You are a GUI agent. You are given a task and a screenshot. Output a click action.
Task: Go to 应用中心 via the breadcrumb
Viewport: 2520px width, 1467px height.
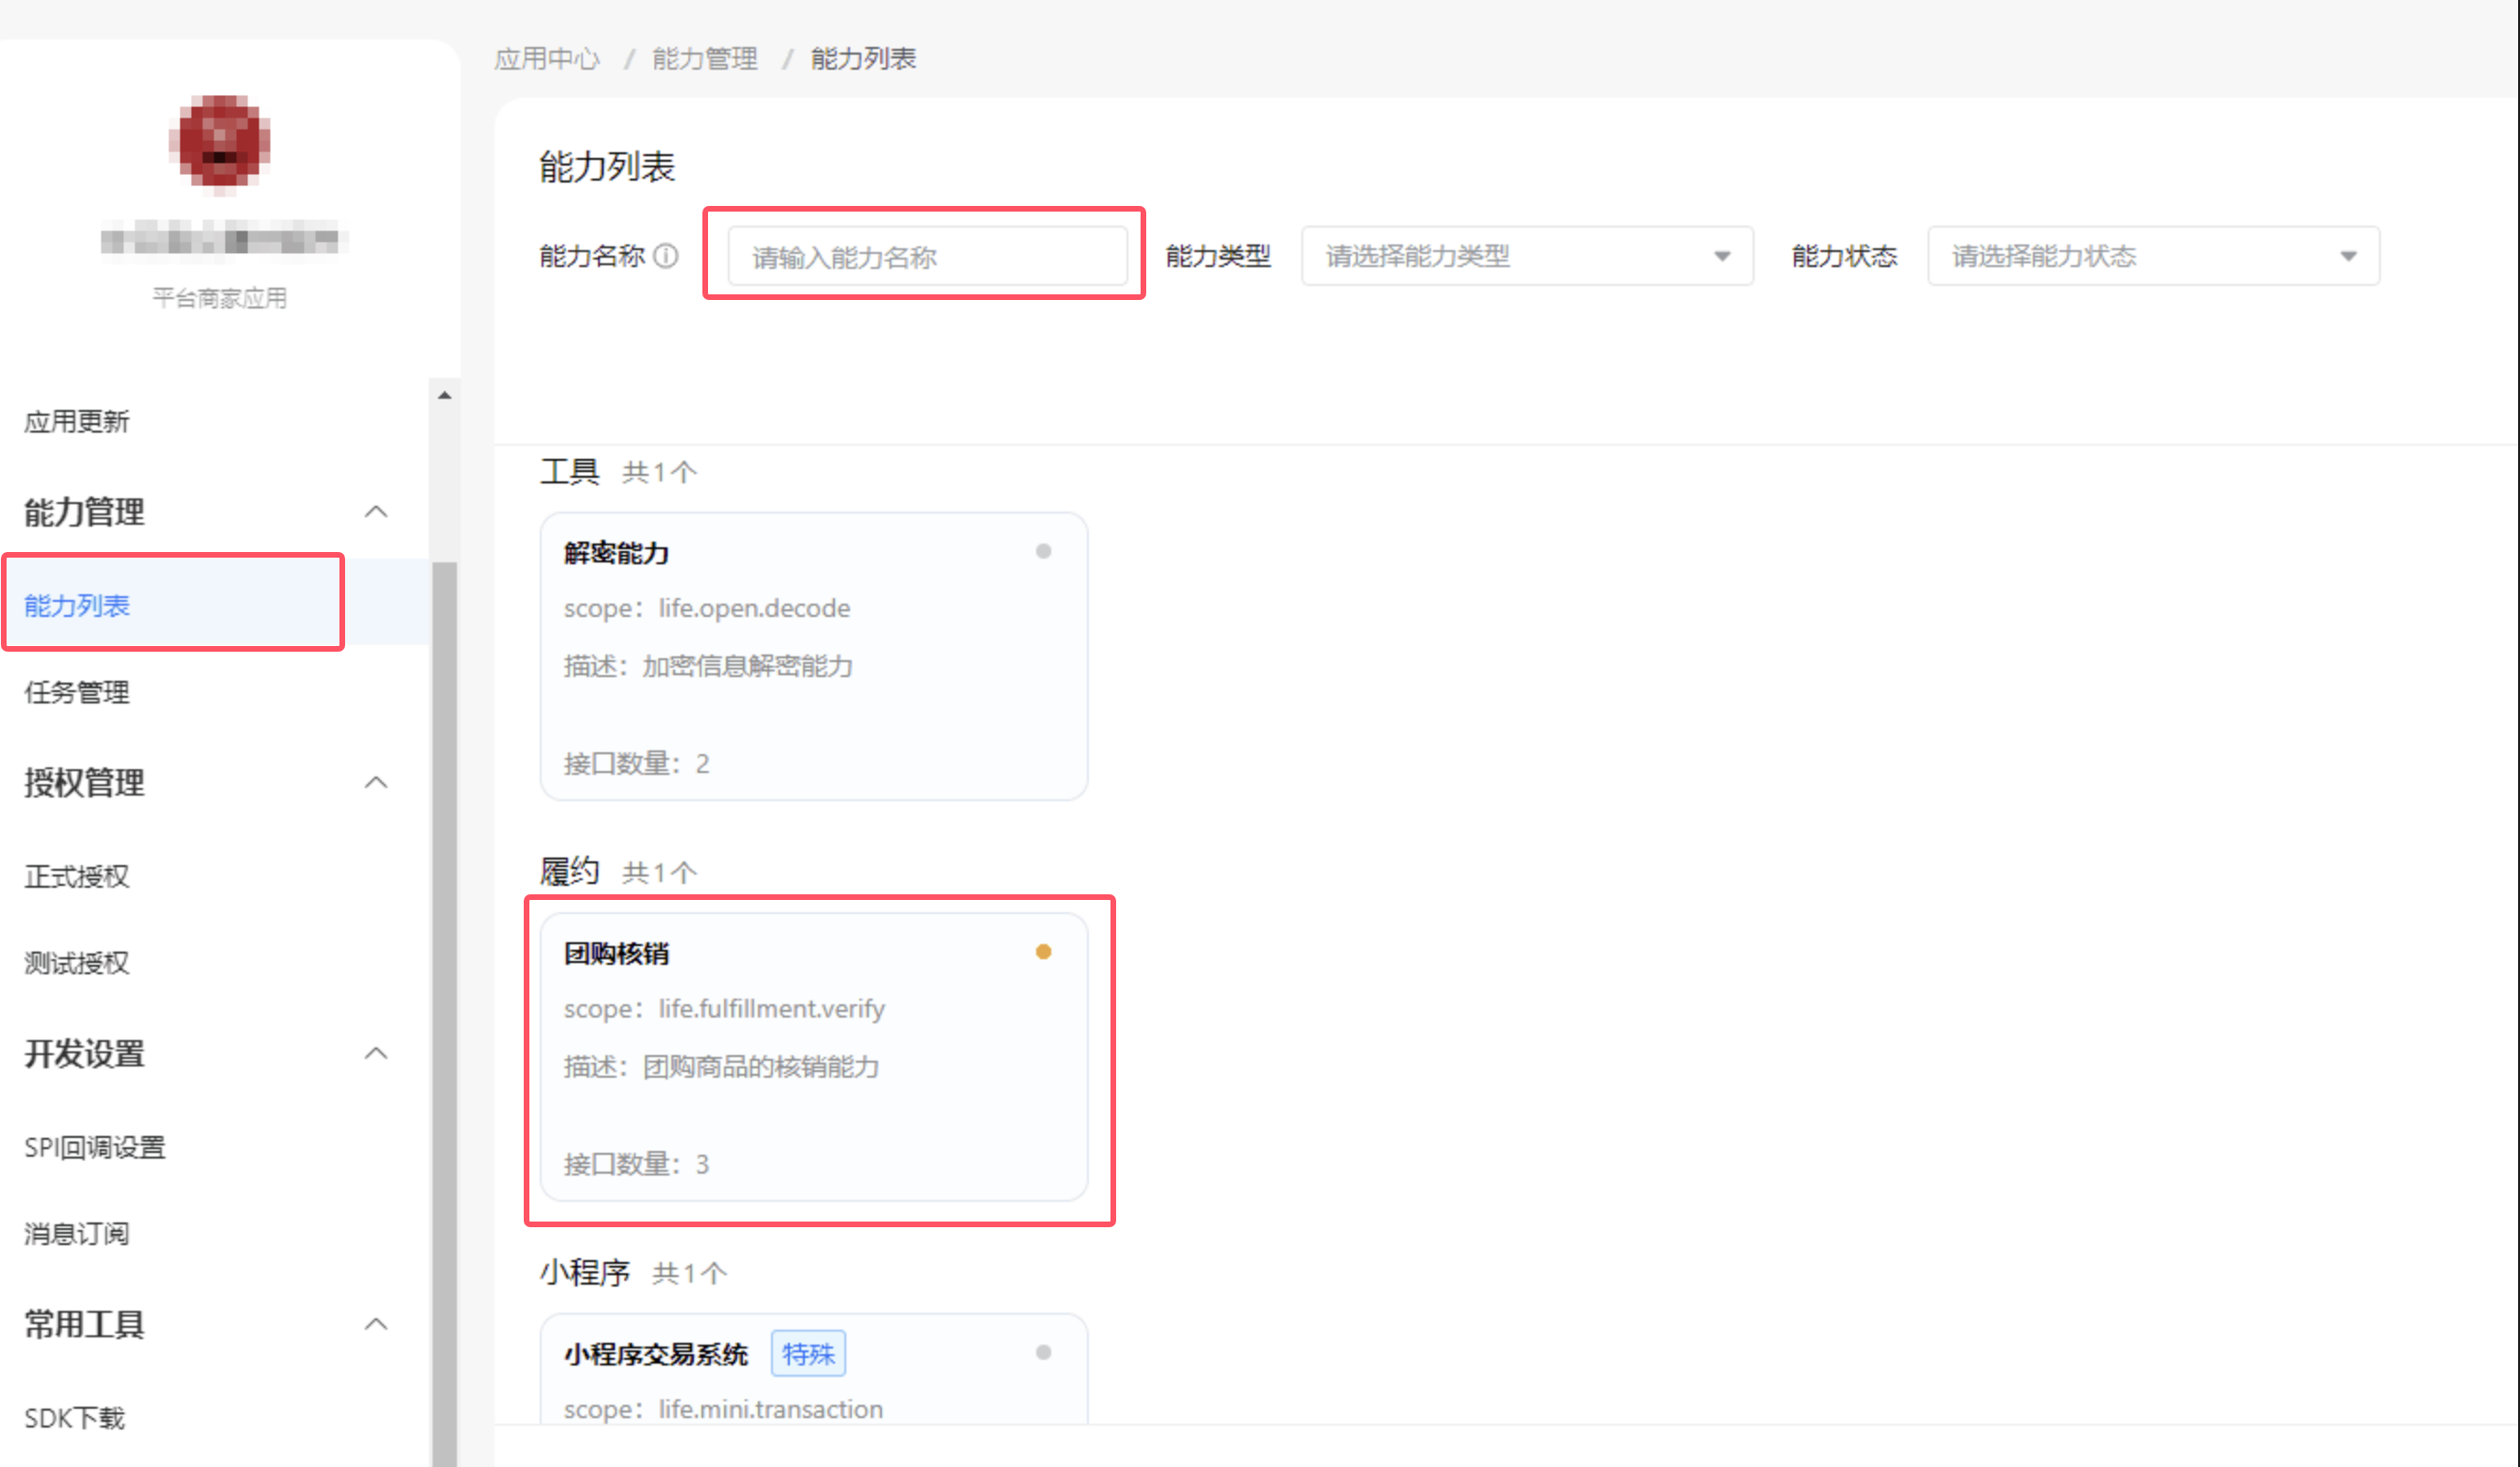click(x=547, y=57)
